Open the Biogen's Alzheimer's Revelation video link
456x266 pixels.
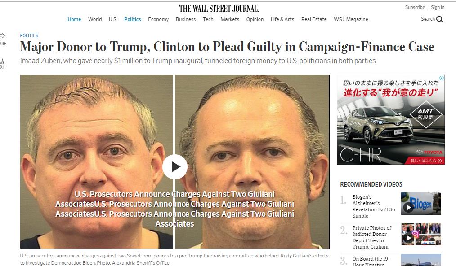tap(373, 206)
